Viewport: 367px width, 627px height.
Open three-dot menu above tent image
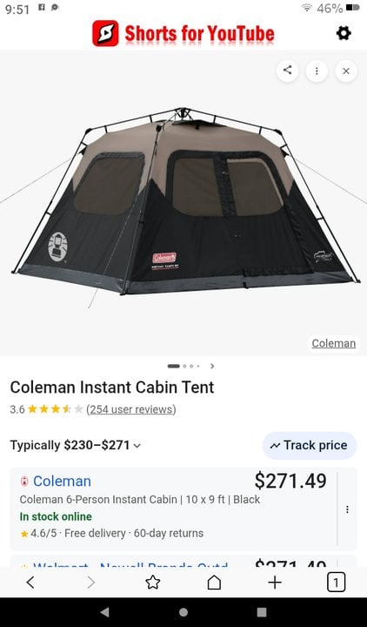pos(317,71)
